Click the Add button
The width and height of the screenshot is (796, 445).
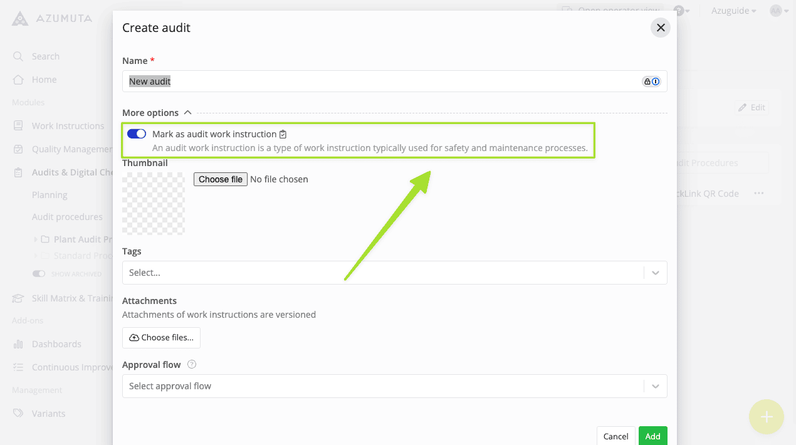click(652, 436)
